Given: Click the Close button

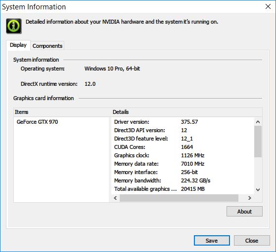Looking at the screenshot, I should coord(252,241).
